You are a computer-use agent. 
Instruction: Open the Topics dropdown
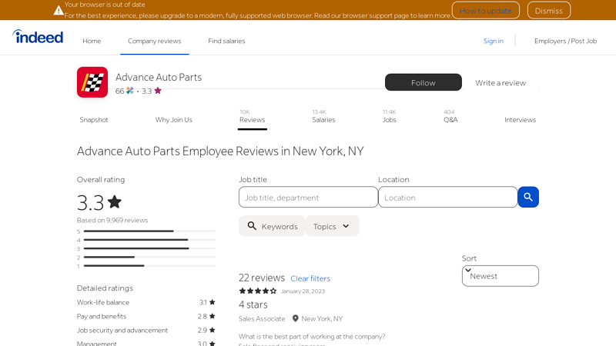click(332, 226)
